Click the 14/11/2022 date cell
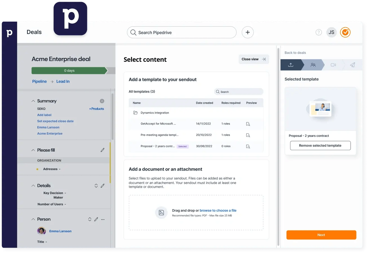Viewport: 368px width, 253px height. coord(203,124)
